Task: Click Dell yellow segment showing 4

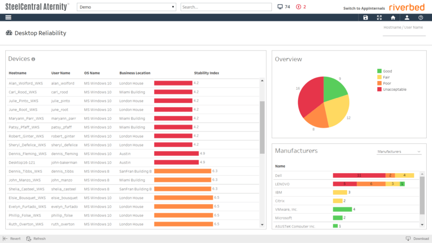Action: pyautogui.click(x=404, y=175)
